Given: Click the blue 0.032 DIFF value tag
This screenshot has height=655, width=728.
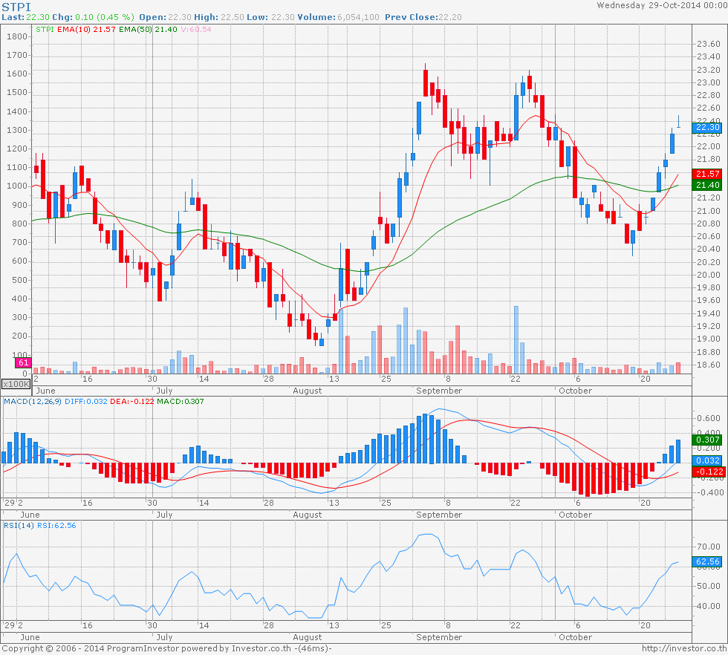Looking at the screenshot, I should tap(707, 460).
